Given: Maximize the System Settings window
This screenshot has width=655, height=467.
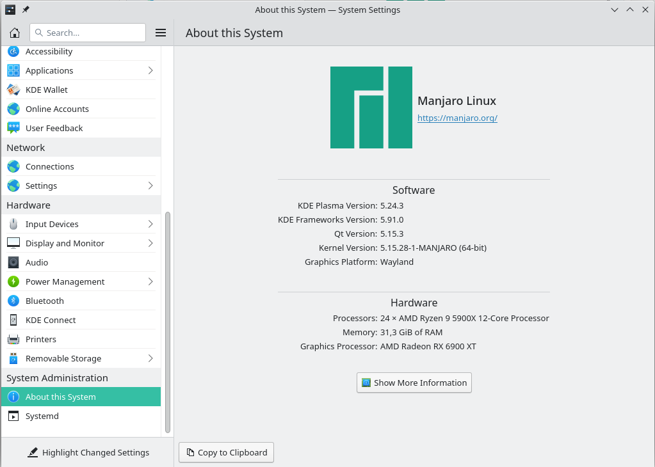Looking at the screenshot, I should click(x=630, y=10).
